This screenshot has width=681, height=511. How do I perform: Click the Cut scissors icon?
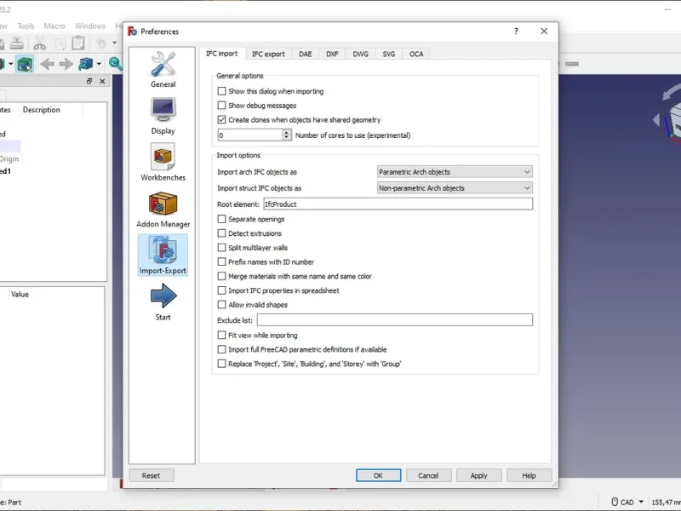(x=39, y=43)
